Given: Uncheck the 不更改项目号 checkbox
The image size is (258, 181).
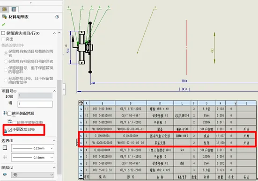Looking at the screenshot, I should pyautogui.click(x=10, y=130).
